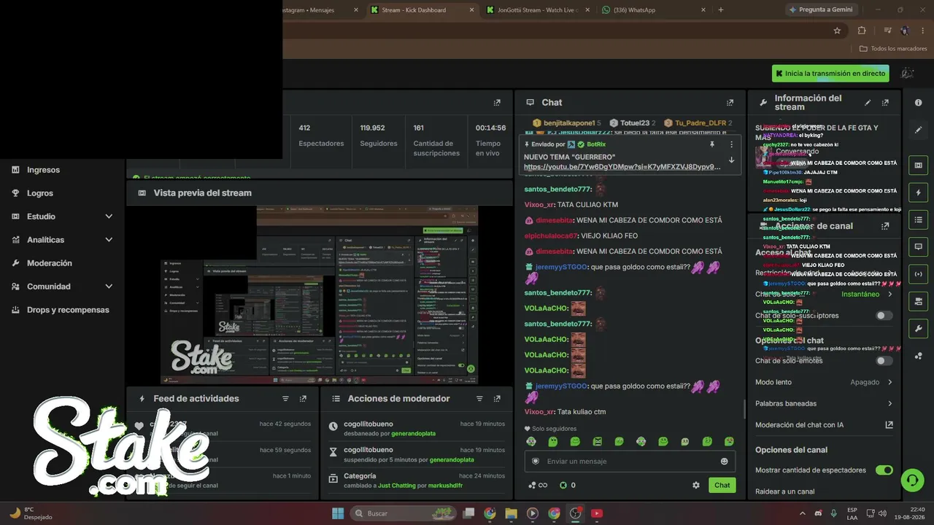
Task: Open the Palabras baneadas settings
Action: click(824, 403)
